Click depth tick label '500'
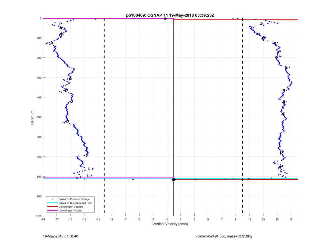The height and width of the screenshot is (243, 329). pyautogui.click(x=39, y=117)
